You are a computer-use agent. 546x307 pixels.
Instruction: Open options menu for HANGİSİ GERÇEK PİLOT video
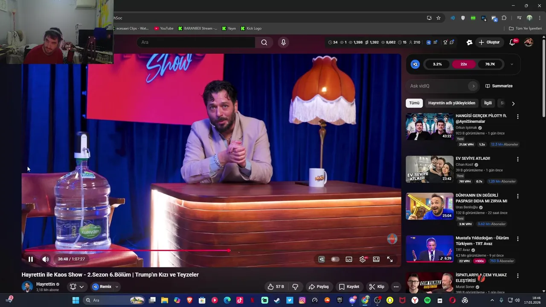(518, 116)
